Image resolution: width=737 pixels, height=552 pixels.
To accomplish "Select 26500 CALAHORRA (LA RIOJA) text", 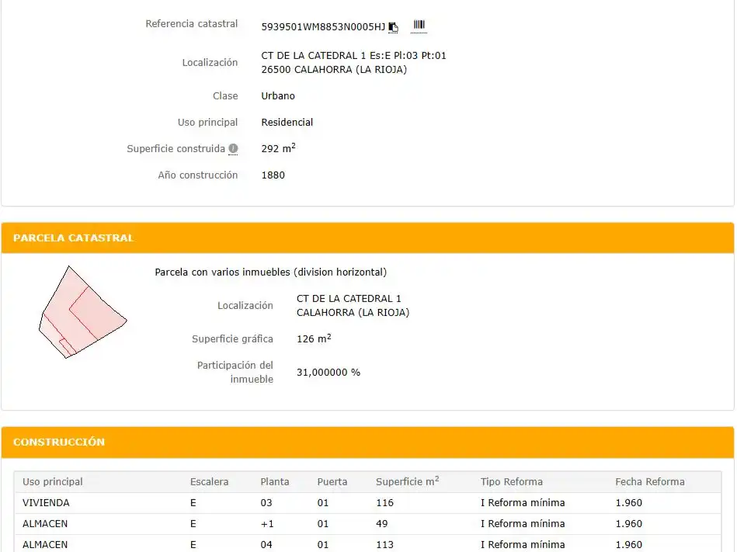I will (x=334, y=70).
